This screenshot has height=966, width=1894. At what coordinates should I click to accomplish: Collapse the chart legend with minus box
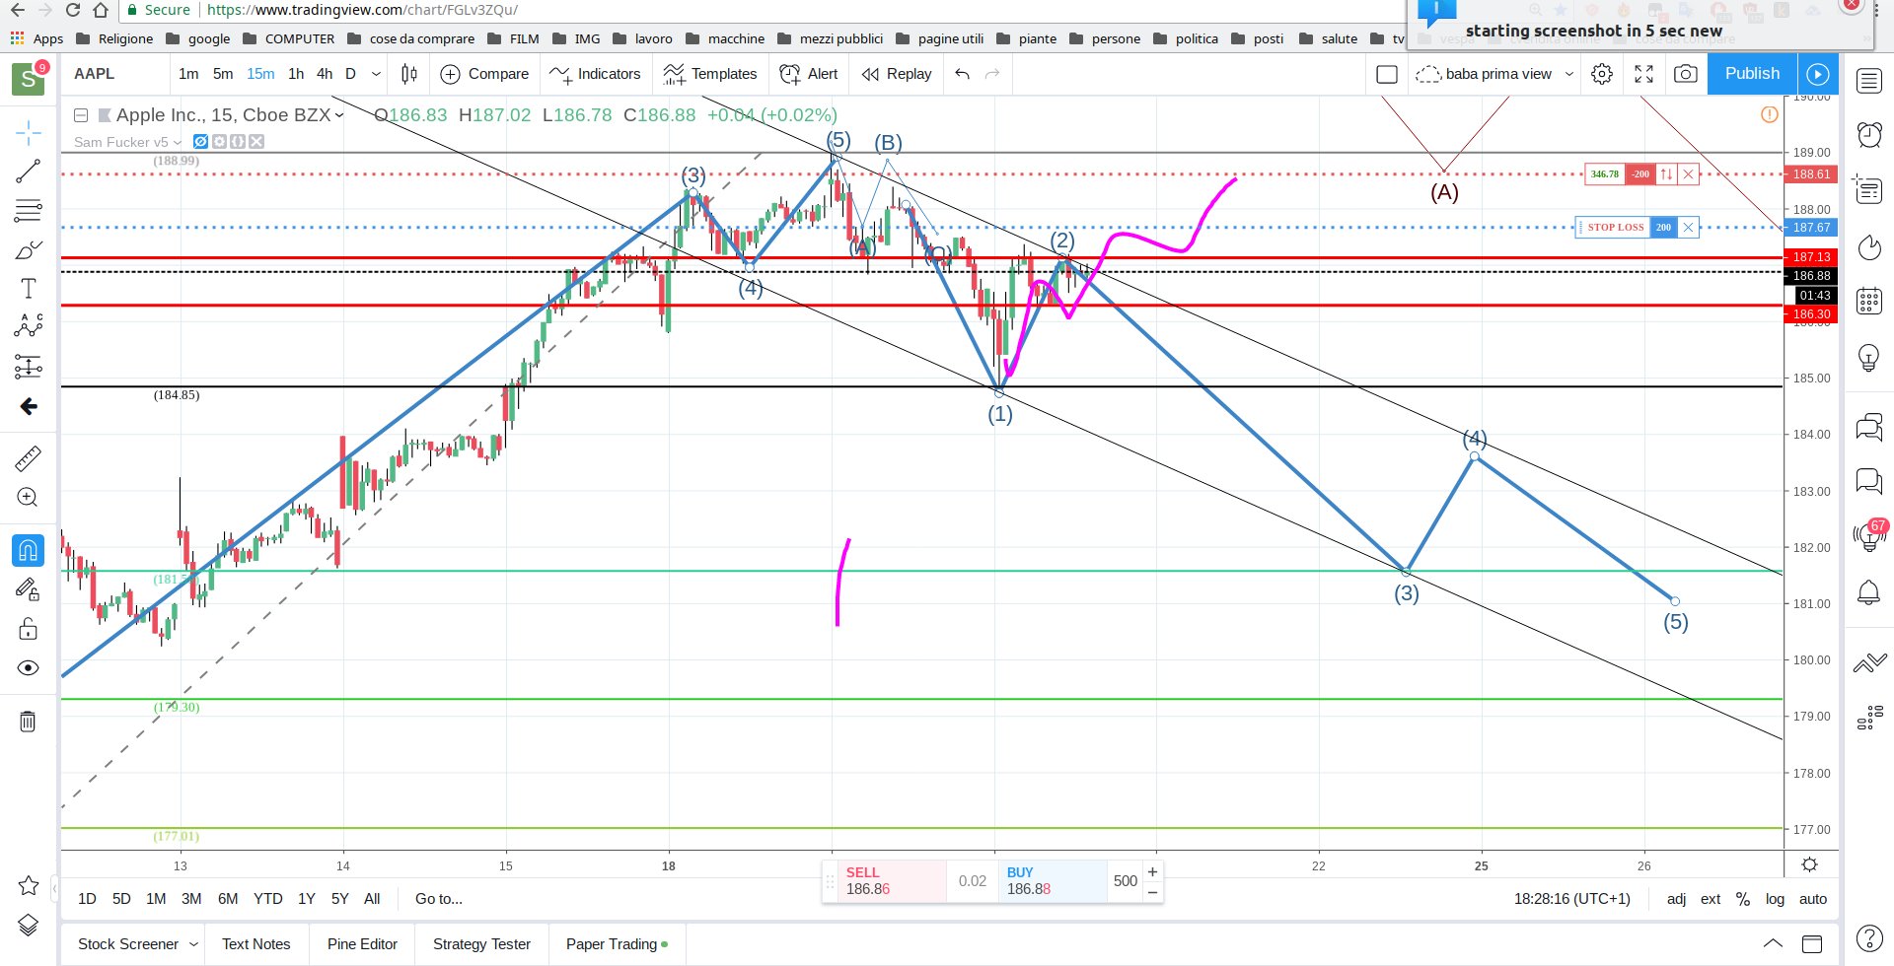coord(82,115)
